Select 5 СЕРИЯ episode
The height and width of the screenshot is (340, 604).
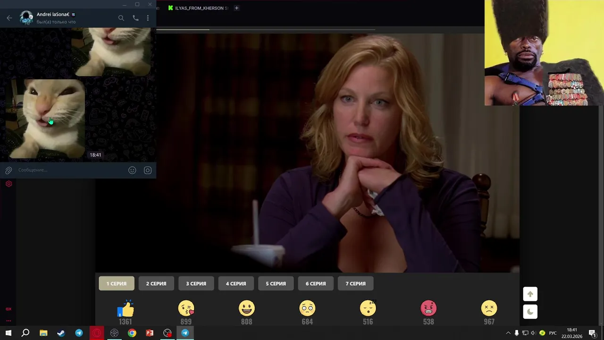(x=276, y=283)
